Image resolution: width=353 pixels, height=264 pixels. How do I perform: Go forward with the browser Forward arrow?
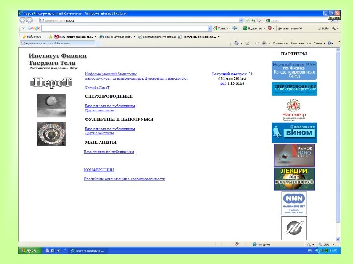coord(29,21)
